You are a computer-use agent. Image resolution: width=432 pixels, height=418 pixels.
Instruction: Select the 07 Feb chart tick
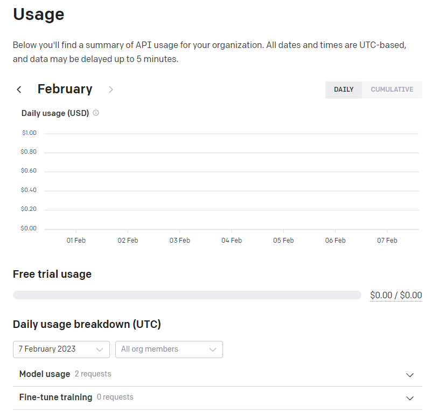(x=387, y=240)
